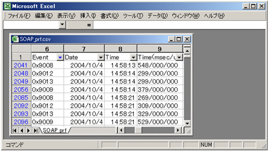The height and width of the screenshot is (152, 269).
Task: Go to first sheet tab arrow
Action: [x=15, y=130]
